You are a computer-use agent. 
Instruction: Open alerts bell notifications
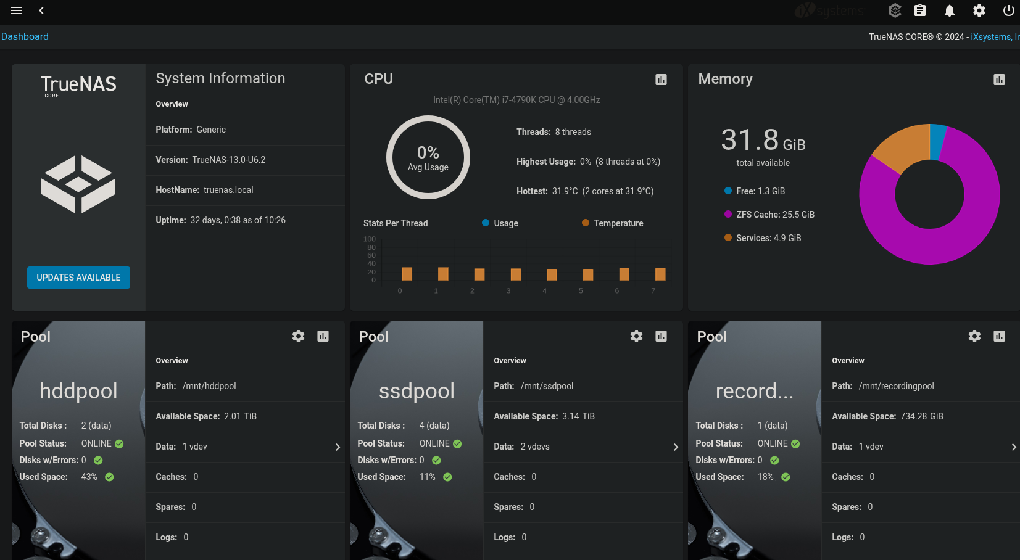click(x=950, y=10)
